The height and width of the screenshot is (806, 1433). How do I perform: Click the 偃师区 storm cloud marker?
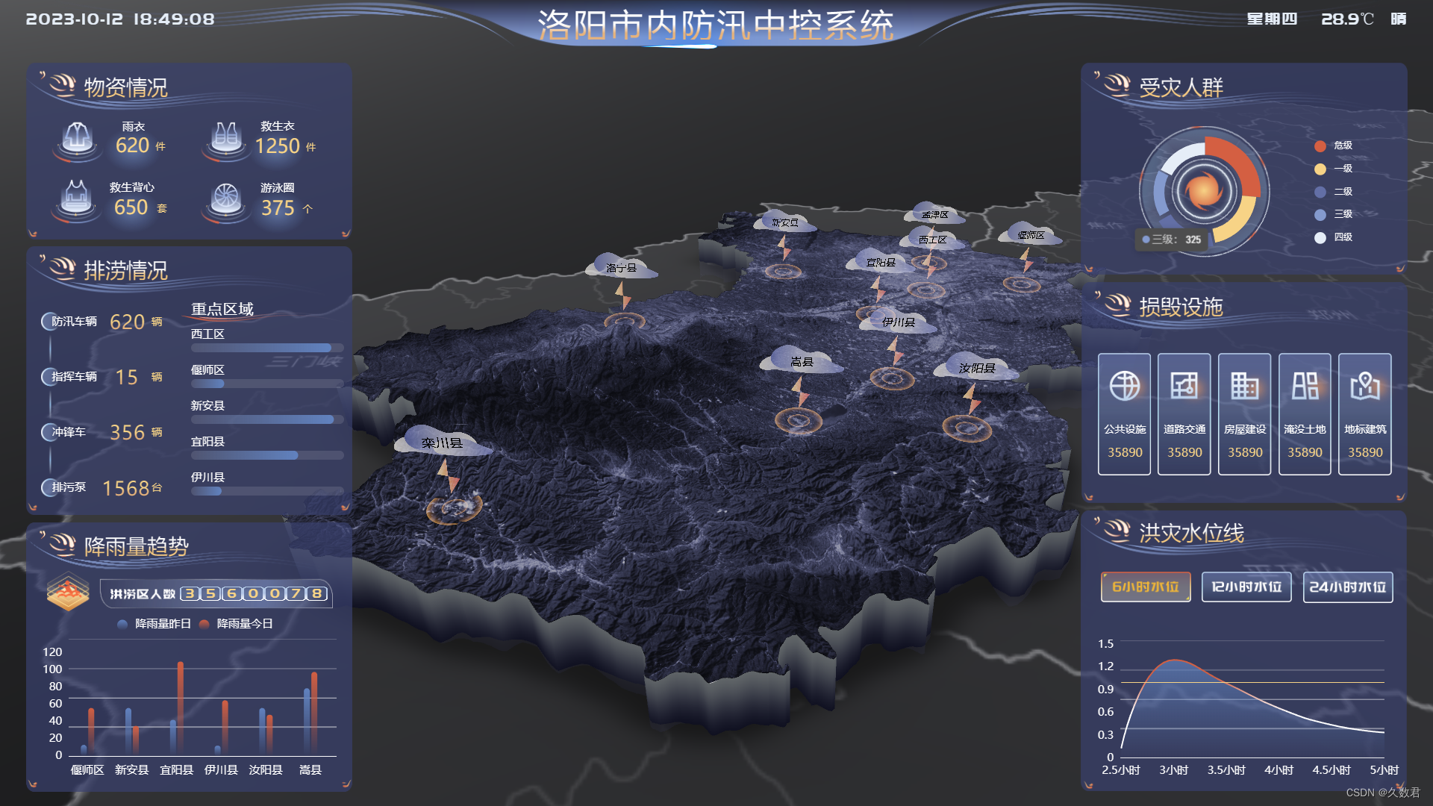tap(1031, 234)
